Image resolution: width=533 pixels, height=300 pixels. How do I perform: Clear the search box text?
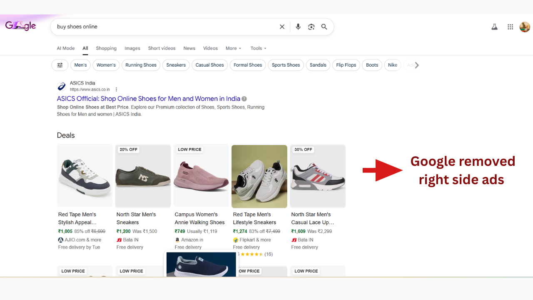(282, 27)
